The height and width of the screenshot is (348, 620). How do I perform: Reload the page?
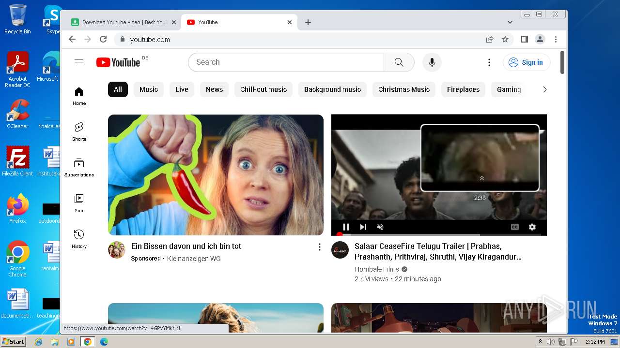click(x=103, y=39)
